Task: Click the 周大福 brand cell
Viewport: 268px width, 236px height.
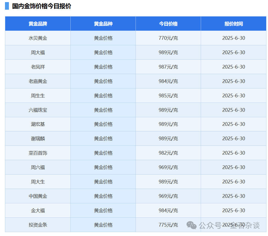Action: [x=38, y=53]
